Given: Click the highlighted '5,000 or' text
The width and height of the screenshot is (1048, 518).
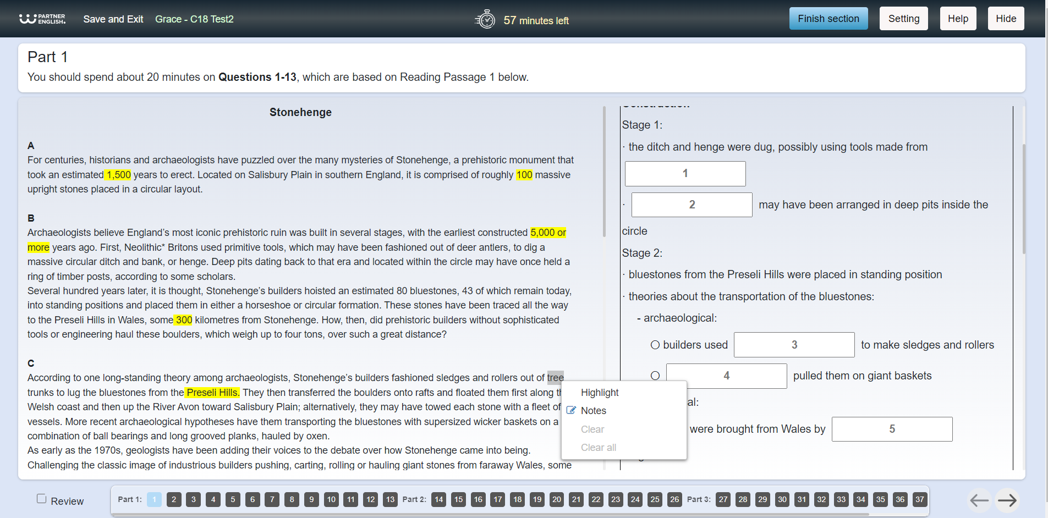Looking at the screenshot, I should tap(548, 233).
